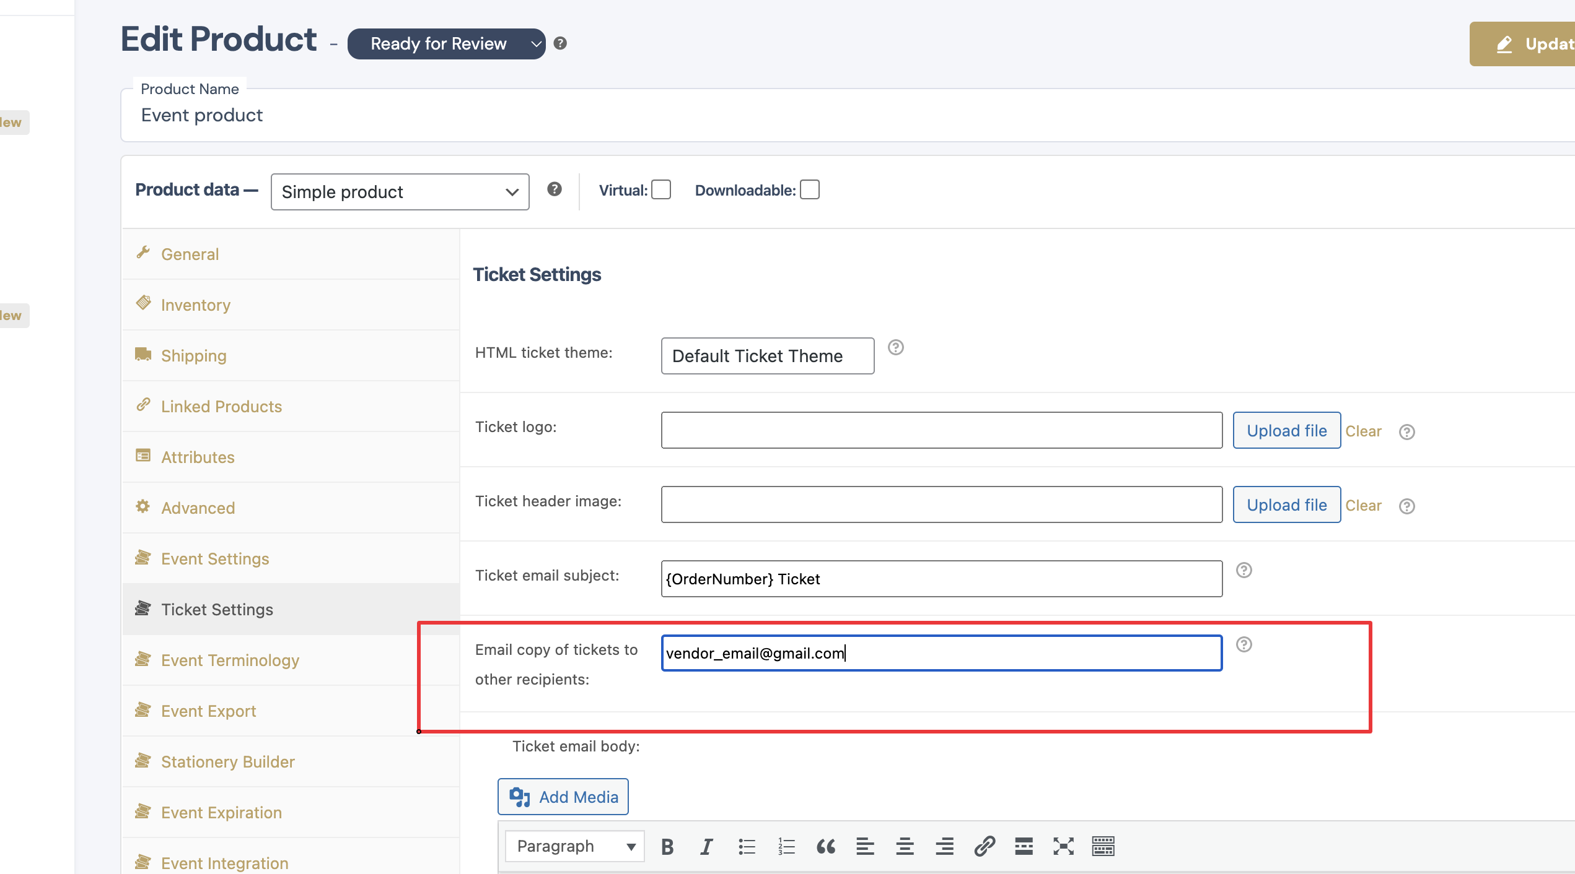Enable the Virtual checkbox
Image resolution: width=1575 pixels, height=874 pixels.
click(661, 189)
